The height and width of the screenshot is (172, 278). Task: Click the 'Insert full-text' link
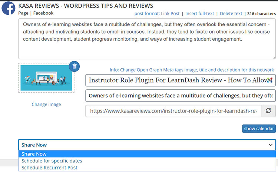coord(200,14)
